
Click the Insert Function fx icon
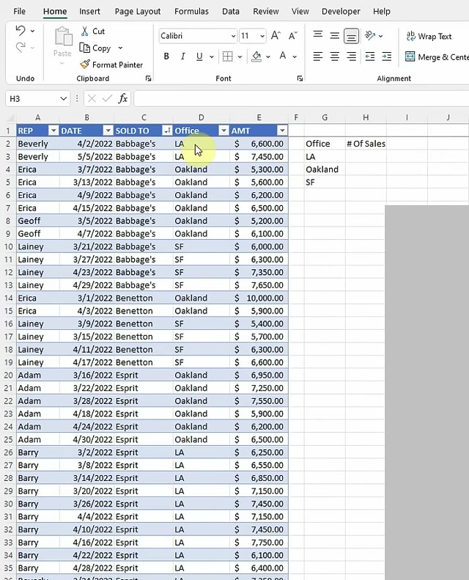pyautogui.click(x=123, y=98)
